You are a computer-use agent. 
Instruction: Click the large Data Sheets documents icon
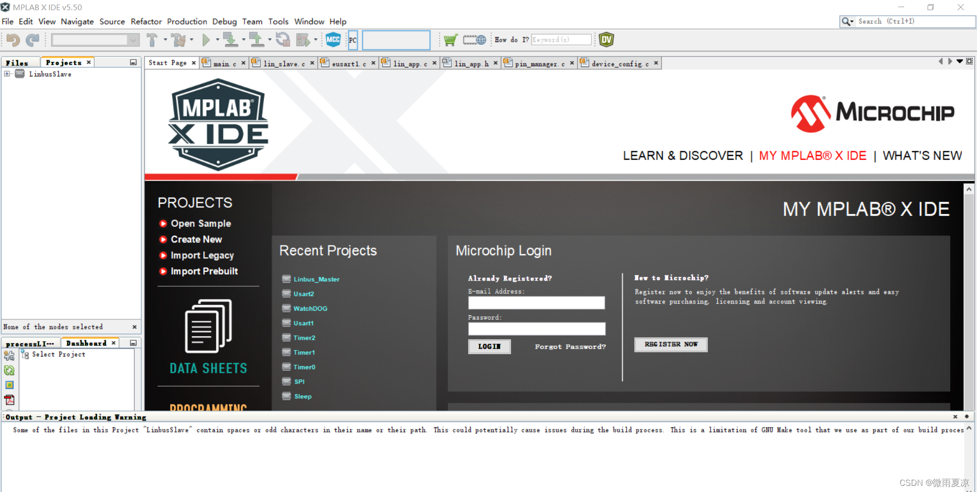tap(208, 326)
